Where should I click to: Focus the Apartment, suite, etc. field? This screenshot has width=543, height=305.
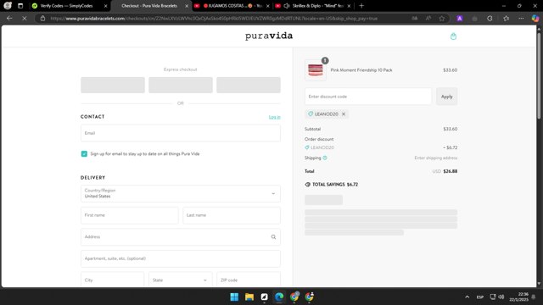pyautogui.click(x=181, y=258)
